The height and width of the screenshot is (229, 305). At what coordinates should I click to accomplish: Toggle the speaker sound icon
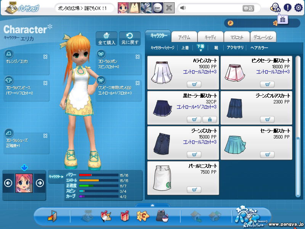[183, 8]
